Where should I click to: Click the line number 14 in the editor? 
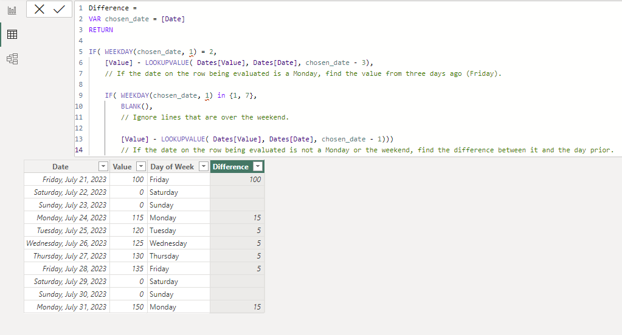[x=79, y=150]
